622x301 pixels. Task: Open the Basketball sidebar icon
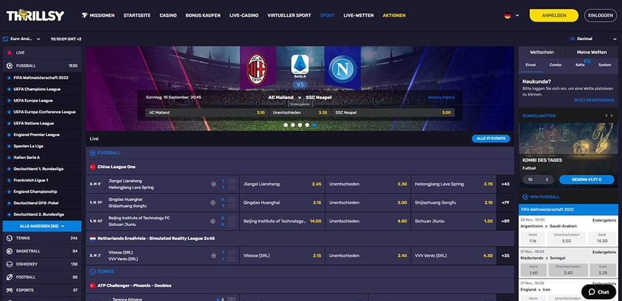coord(9,251)
